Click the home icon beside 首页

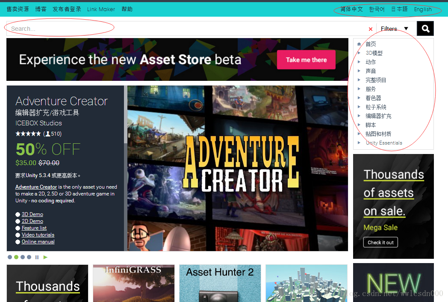359,44
